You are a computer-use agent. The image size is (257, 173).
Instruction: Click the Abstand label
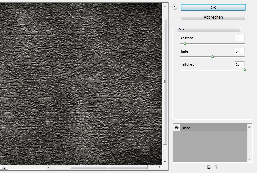pos(187,38)
